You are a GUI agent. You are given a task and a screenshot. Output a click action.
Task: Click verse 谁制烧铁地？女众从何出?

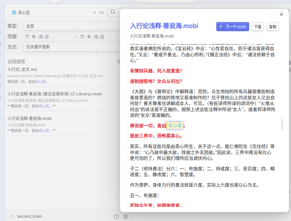coord(156,81)
